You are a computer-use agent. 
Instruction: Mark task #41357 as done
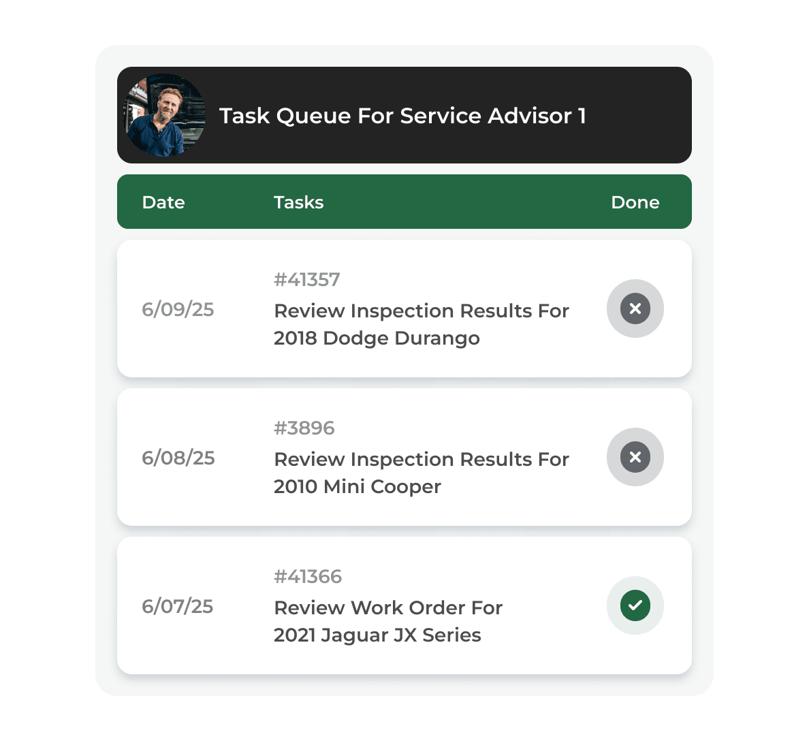tap(635, 309)
